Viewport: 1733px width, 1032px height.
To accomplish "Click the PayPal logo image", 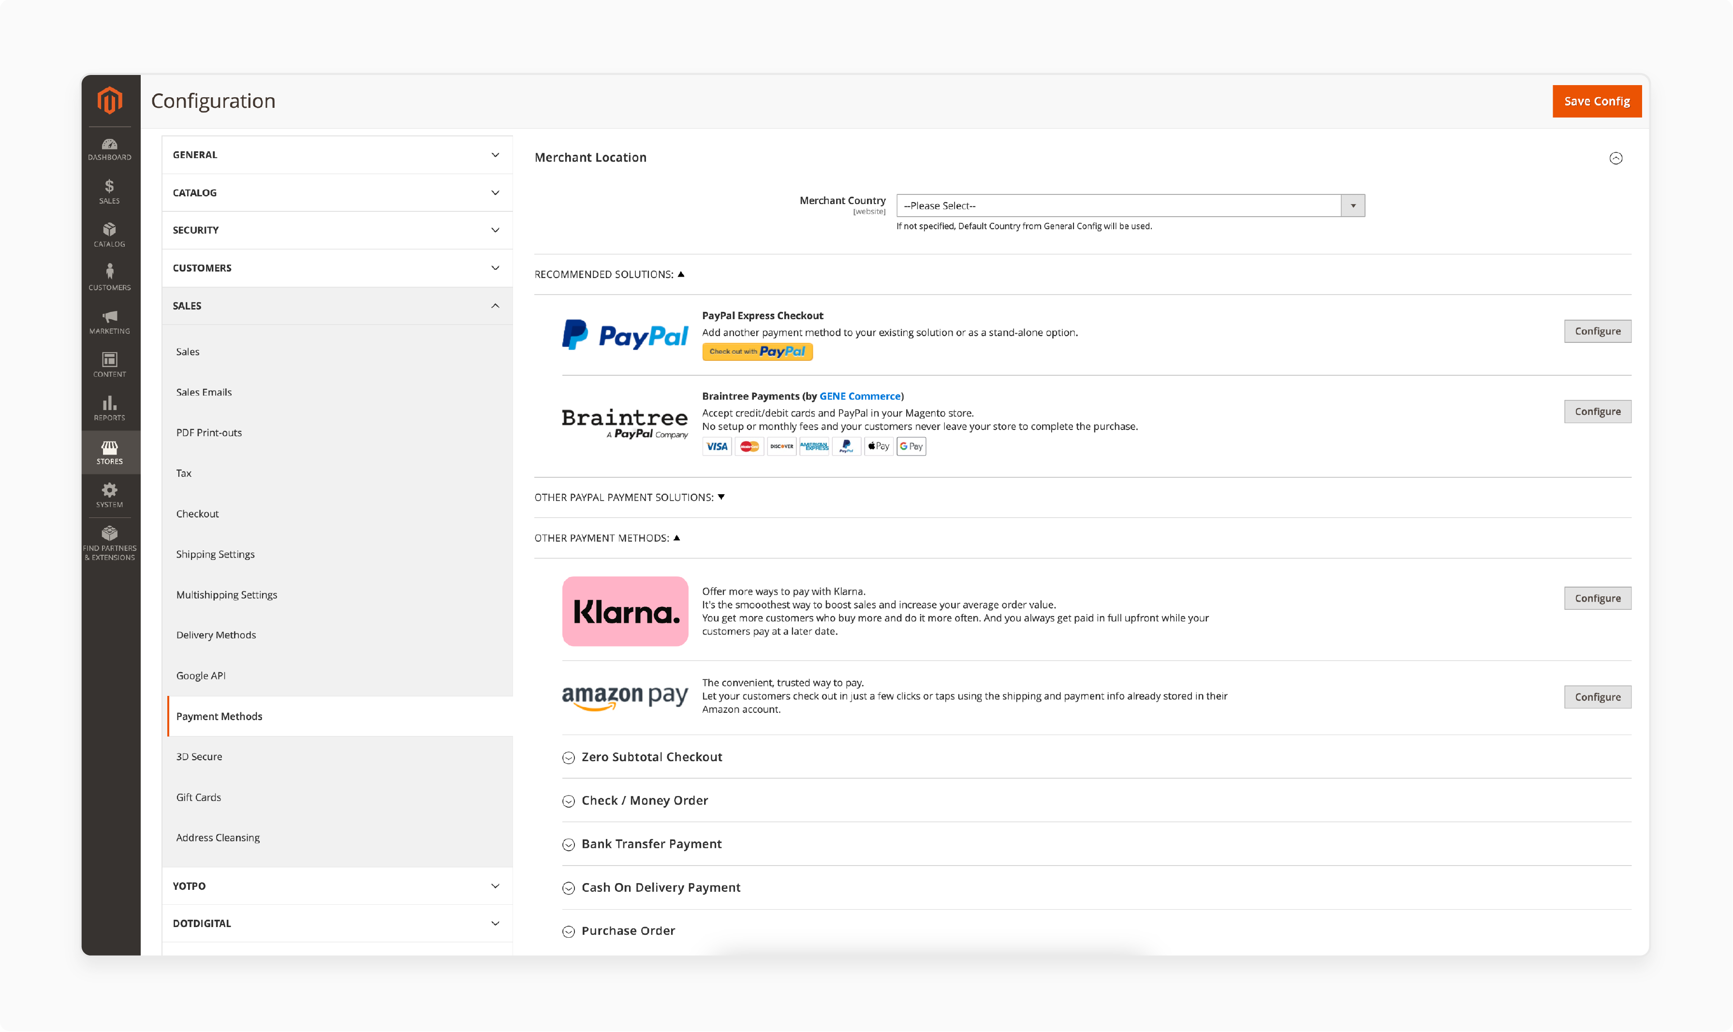I will 625,335.
